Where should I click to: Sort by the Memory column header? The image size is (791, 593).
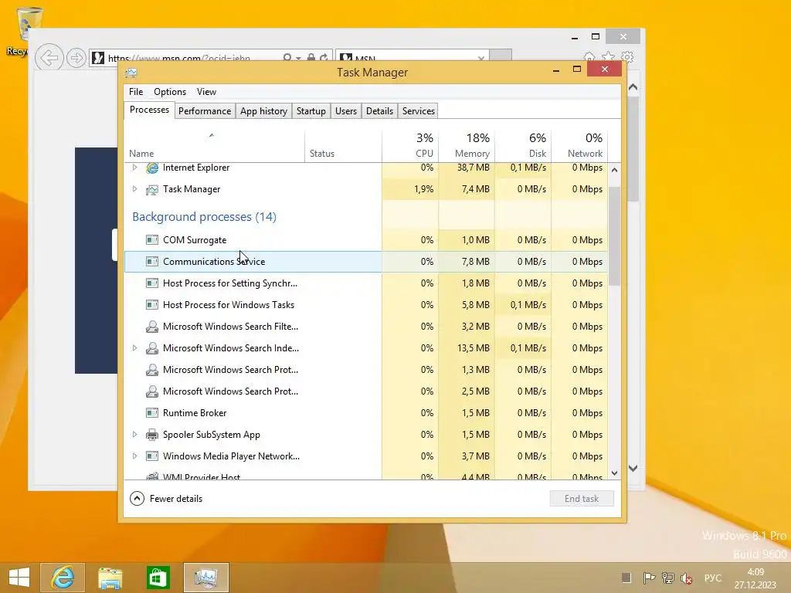pyautogui.click(x=467, y=146)
